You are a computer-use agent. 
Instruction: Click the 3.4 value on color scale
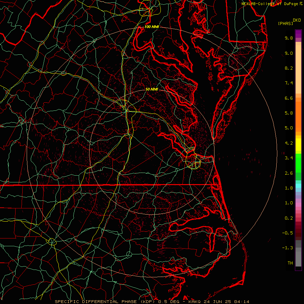tap(289, 158)
